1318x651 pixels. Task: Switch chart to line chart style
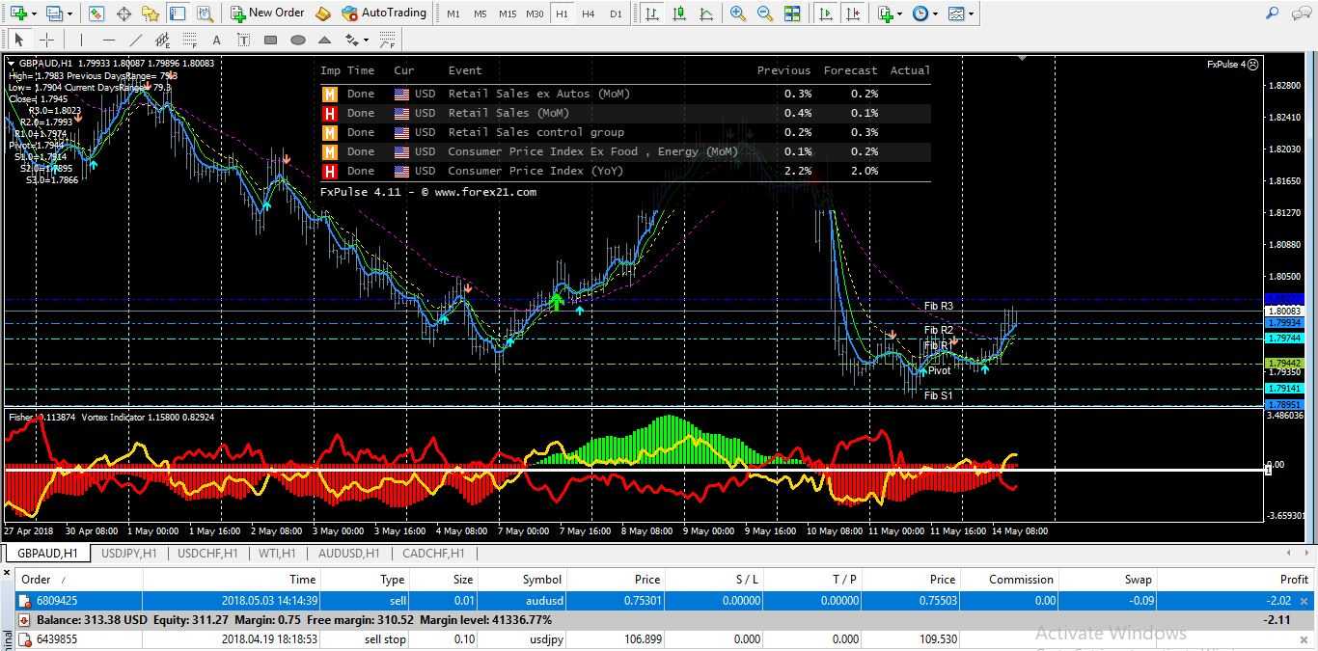(706, 14)
